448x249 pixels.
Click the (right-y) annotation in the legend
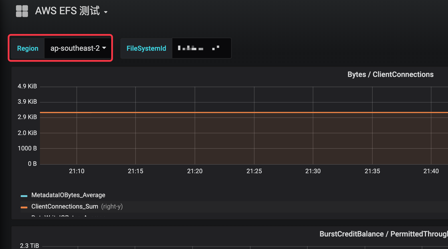click(112, 207)
